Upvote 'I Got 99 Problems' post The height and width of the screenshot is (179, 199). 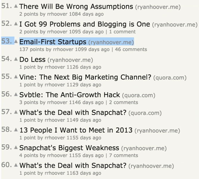click(x=16, y=24)
